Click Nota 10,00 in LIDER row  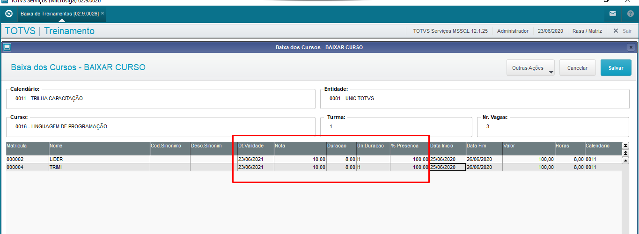(x=300, y=159)
